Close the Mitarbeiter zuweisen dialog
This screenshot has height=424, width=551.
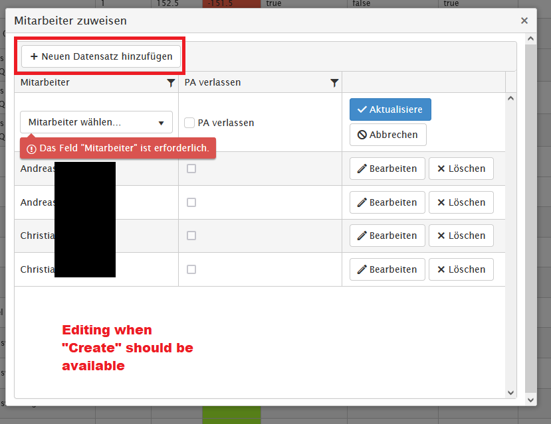tap(524, 21)
